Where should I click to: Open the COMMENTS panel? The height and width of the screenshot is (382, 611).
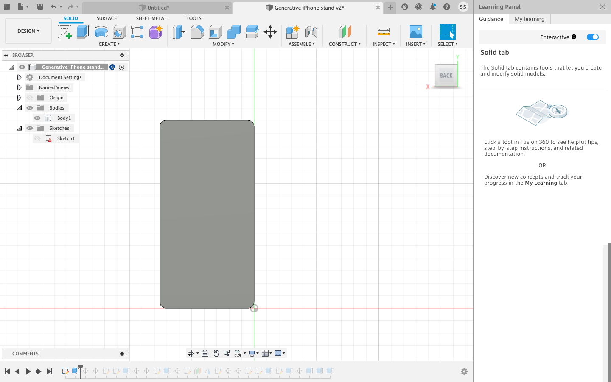point(25,354)
